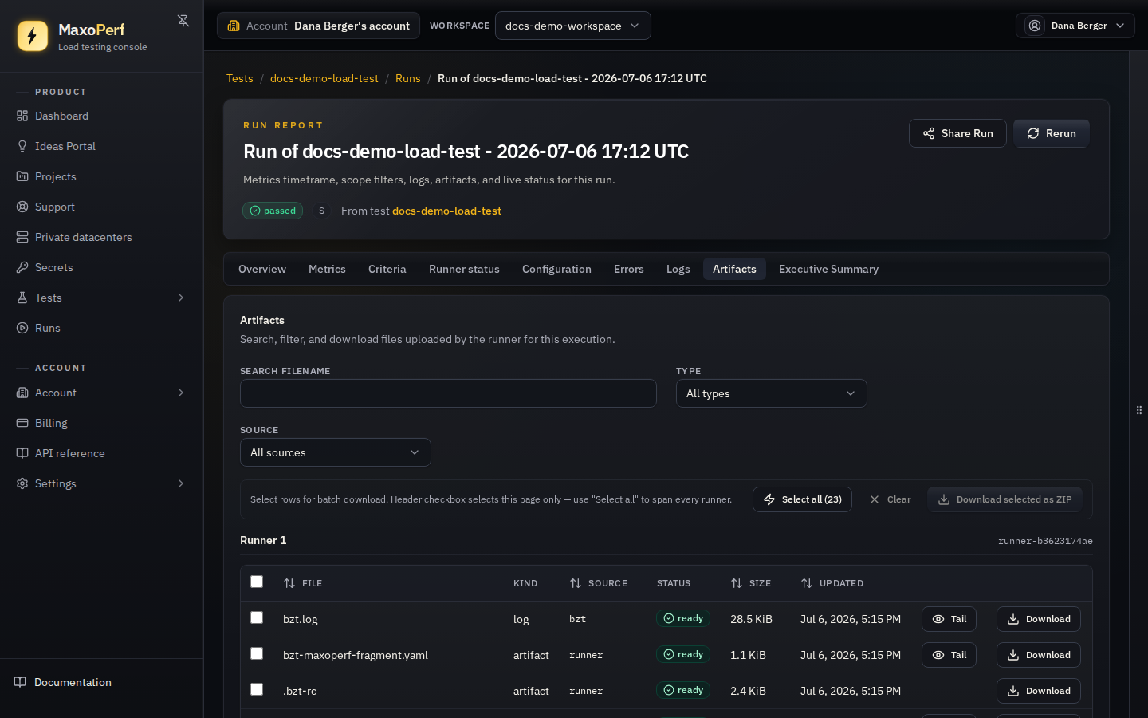This screenshot has height=718, width=1148.
Task: Expand the Tests submenu chevron
Action: pyautogui.click(x=181, y=298)
